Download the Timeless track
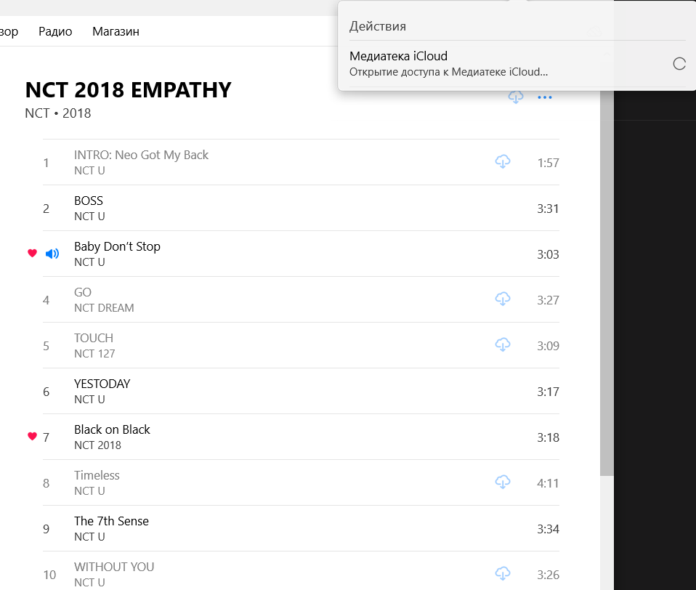 (x=502, y=482)
